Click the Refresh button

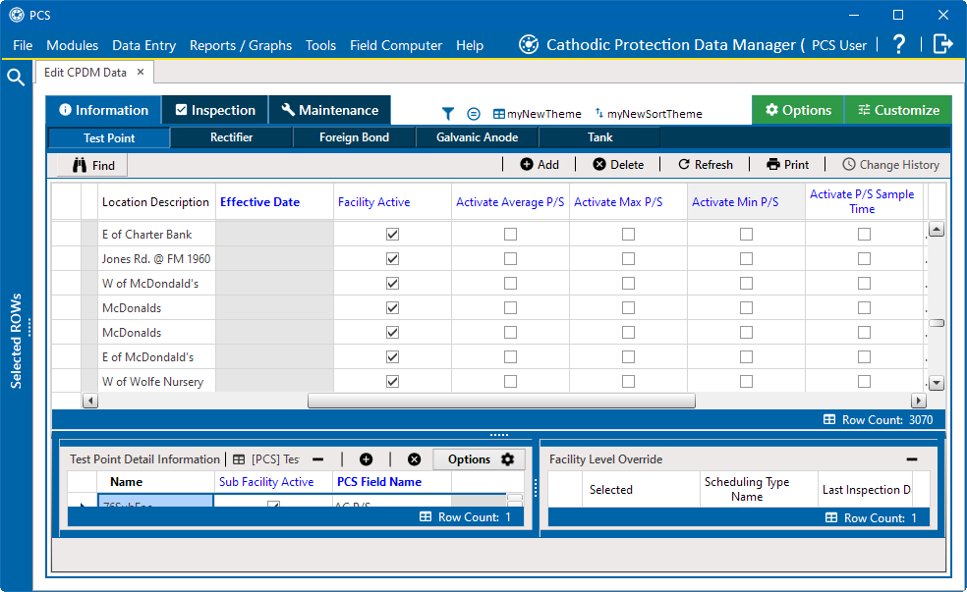tap(706, 165)
